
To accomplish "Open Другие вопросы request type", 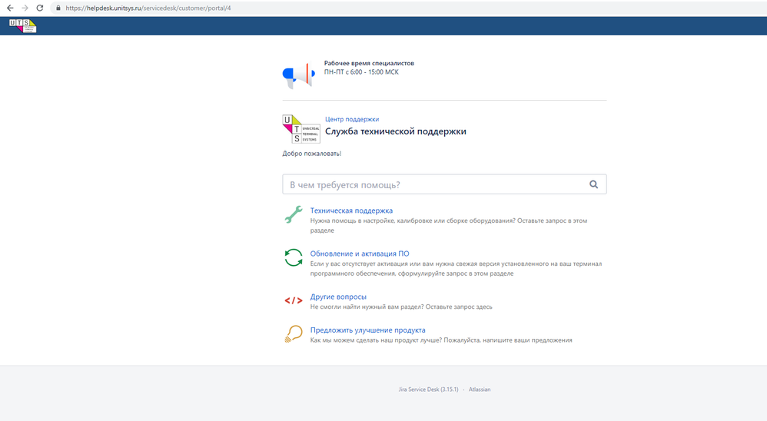I will point(338,297).
